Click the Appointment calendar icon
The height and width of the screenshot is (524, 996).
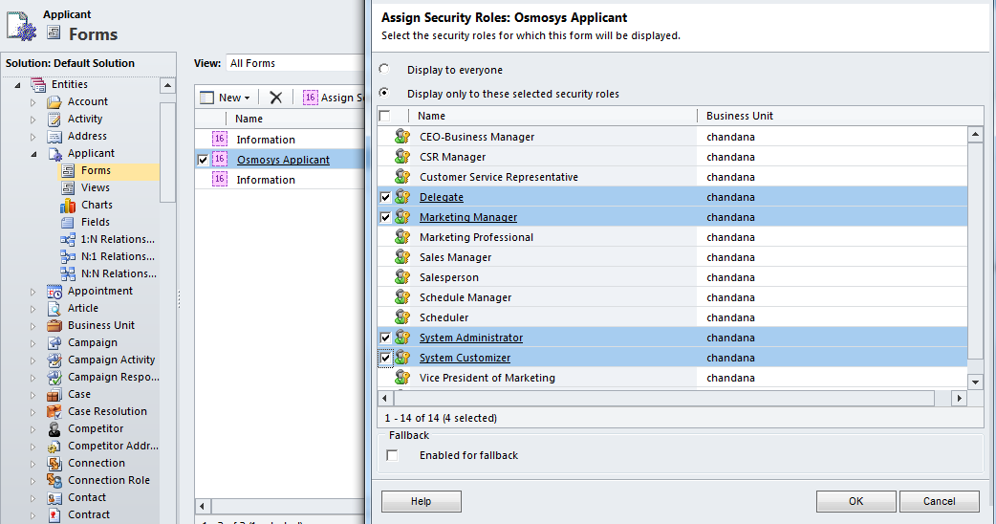54,291
